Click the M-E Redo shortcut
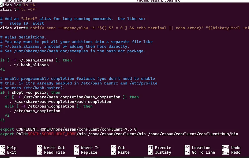Screen dimensions: 249x158 (x=231, y=152)
